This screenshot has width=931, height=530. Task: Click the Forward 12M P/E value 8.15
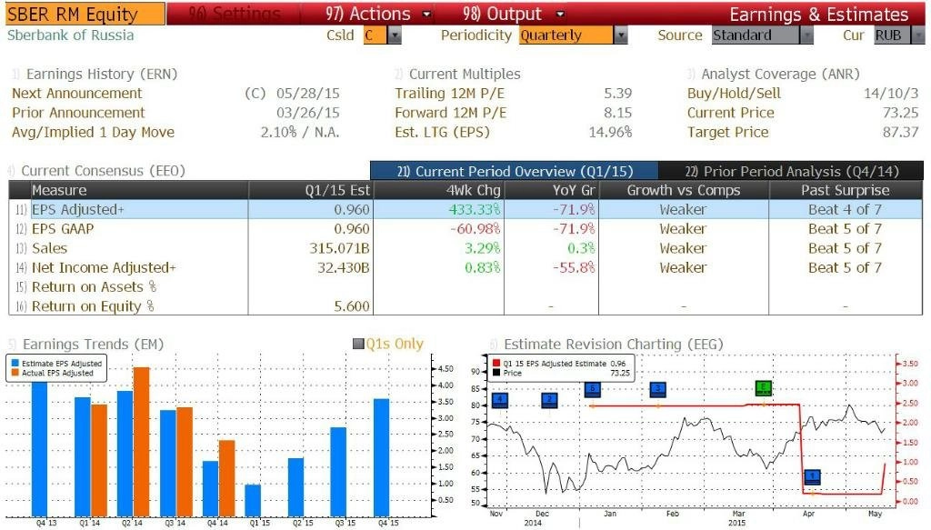point(618,113)
